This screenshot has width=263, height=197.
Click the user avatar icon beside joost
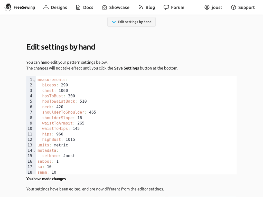[x=207, y=7]
